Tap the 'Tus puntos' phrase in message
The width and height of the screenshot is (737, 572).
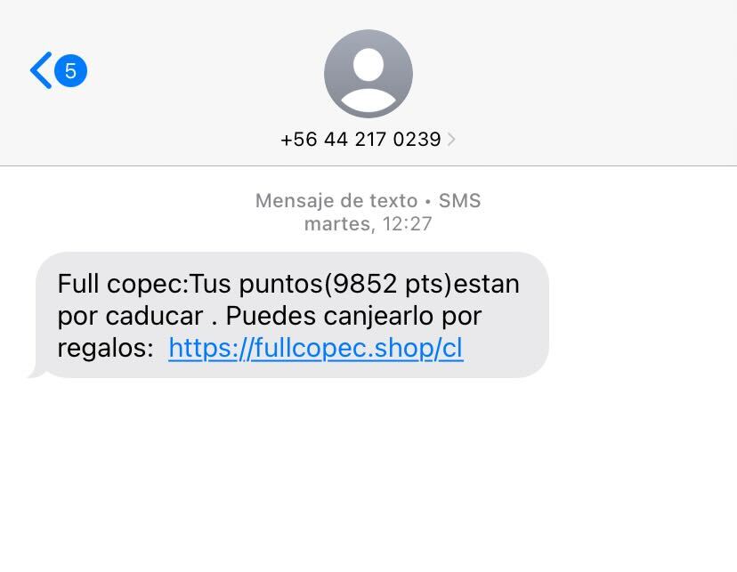click(256, 285)
